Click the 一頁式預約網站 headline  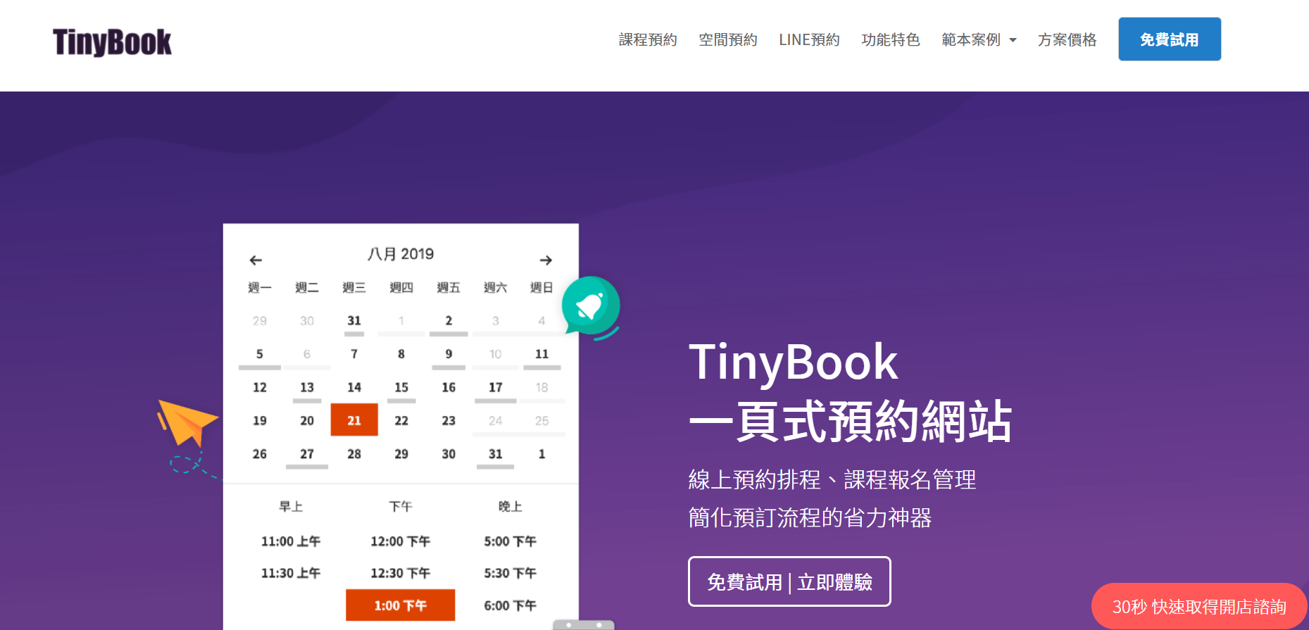tap(851, 421)
